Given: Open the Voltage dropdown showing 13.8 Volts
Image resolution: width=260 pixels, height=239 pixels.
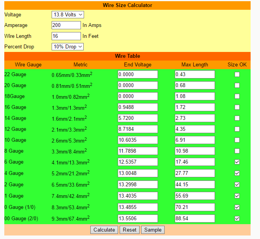Looking at the screenshot, I should (x=68, y=14).
